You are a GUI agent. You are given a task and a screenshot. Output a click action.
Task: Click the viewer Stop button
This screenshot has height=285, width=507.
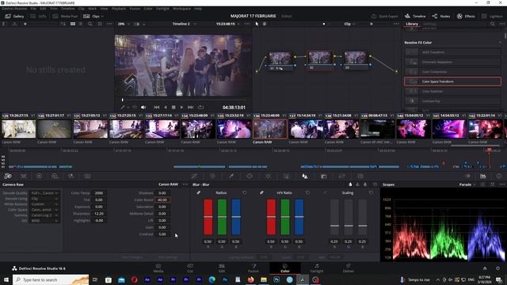[x=173, y=108]
